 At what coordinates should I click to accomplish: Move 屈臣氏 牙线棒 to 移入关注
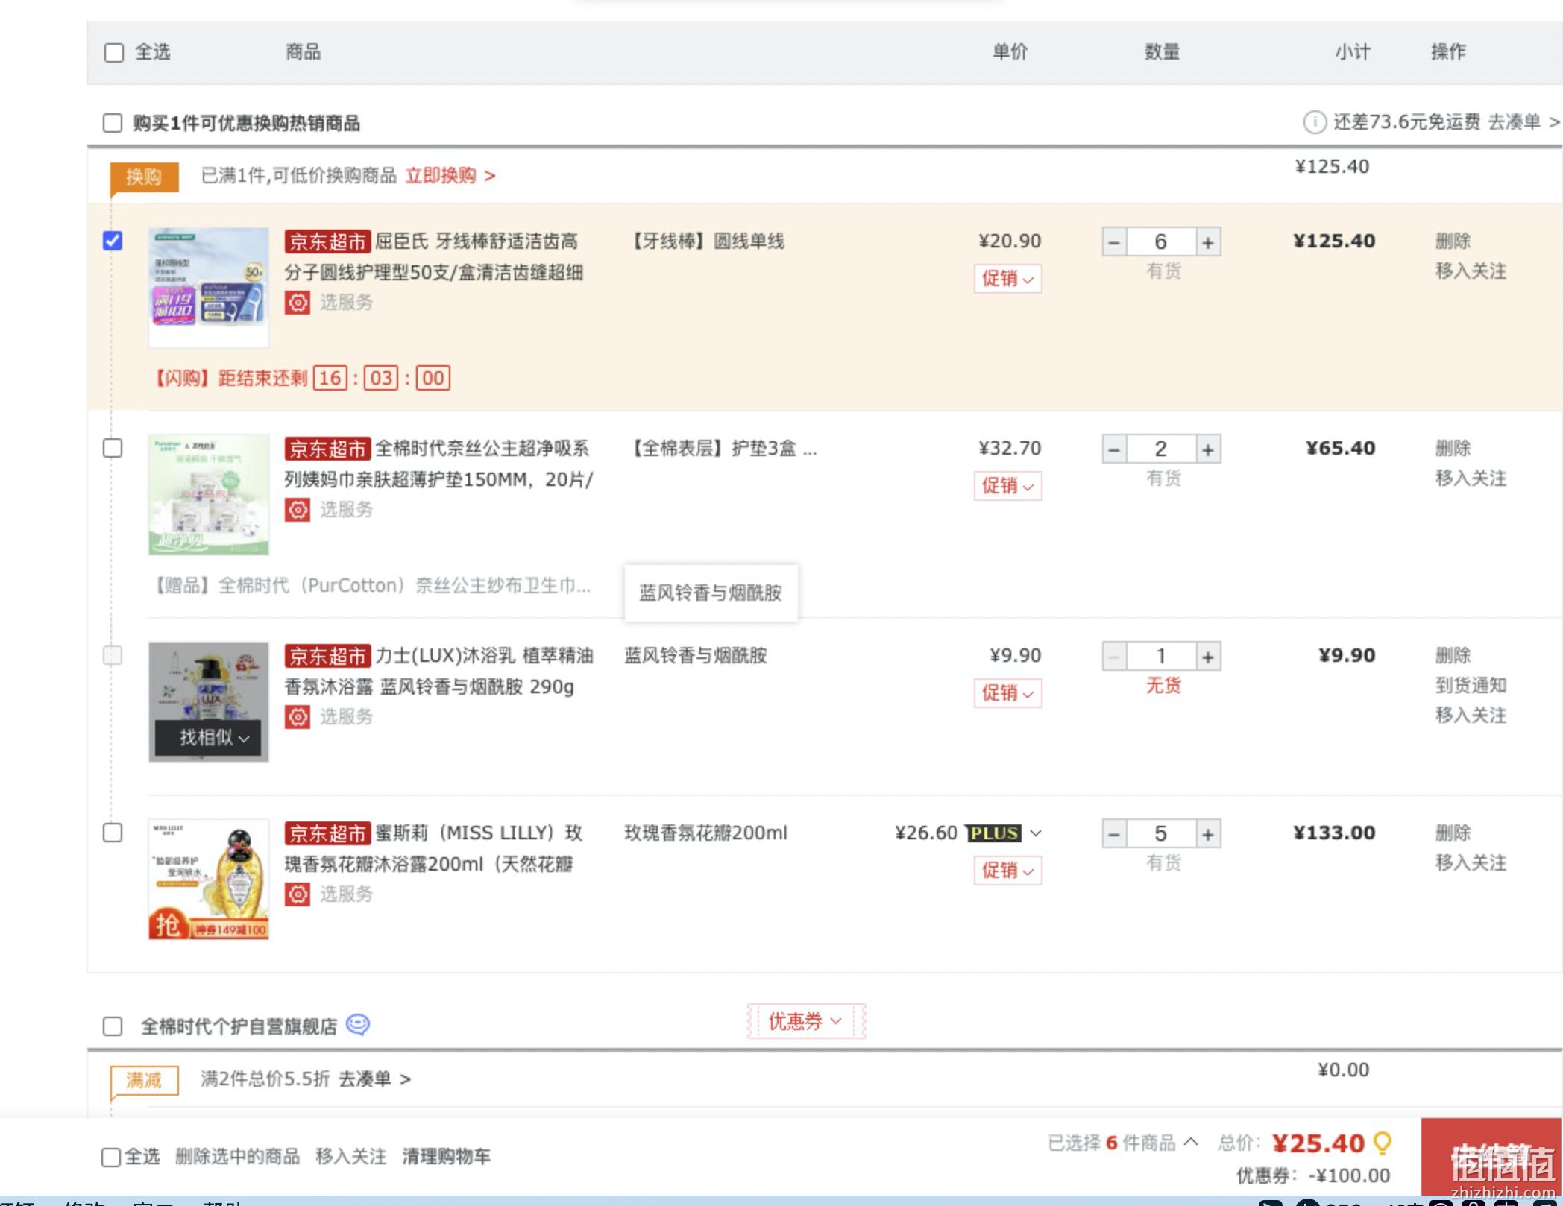point(1471,271)
